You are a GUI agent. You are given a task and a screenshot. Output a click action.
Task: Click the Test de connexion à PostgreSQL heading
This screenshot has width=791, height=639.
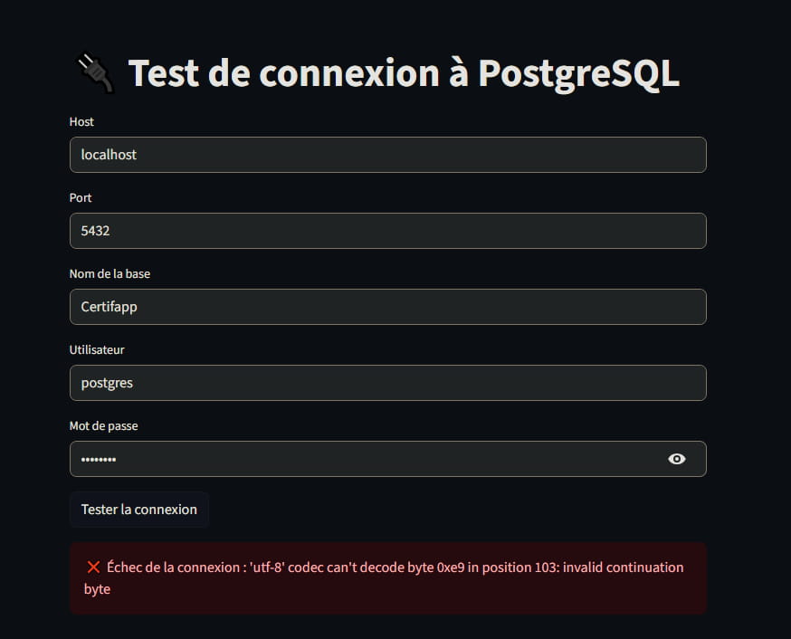point(404,73)
